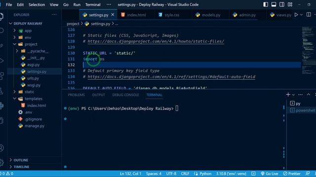Open the Selection menu
The width and height of the screenshot is (316, 177).
tap(37, 4)
